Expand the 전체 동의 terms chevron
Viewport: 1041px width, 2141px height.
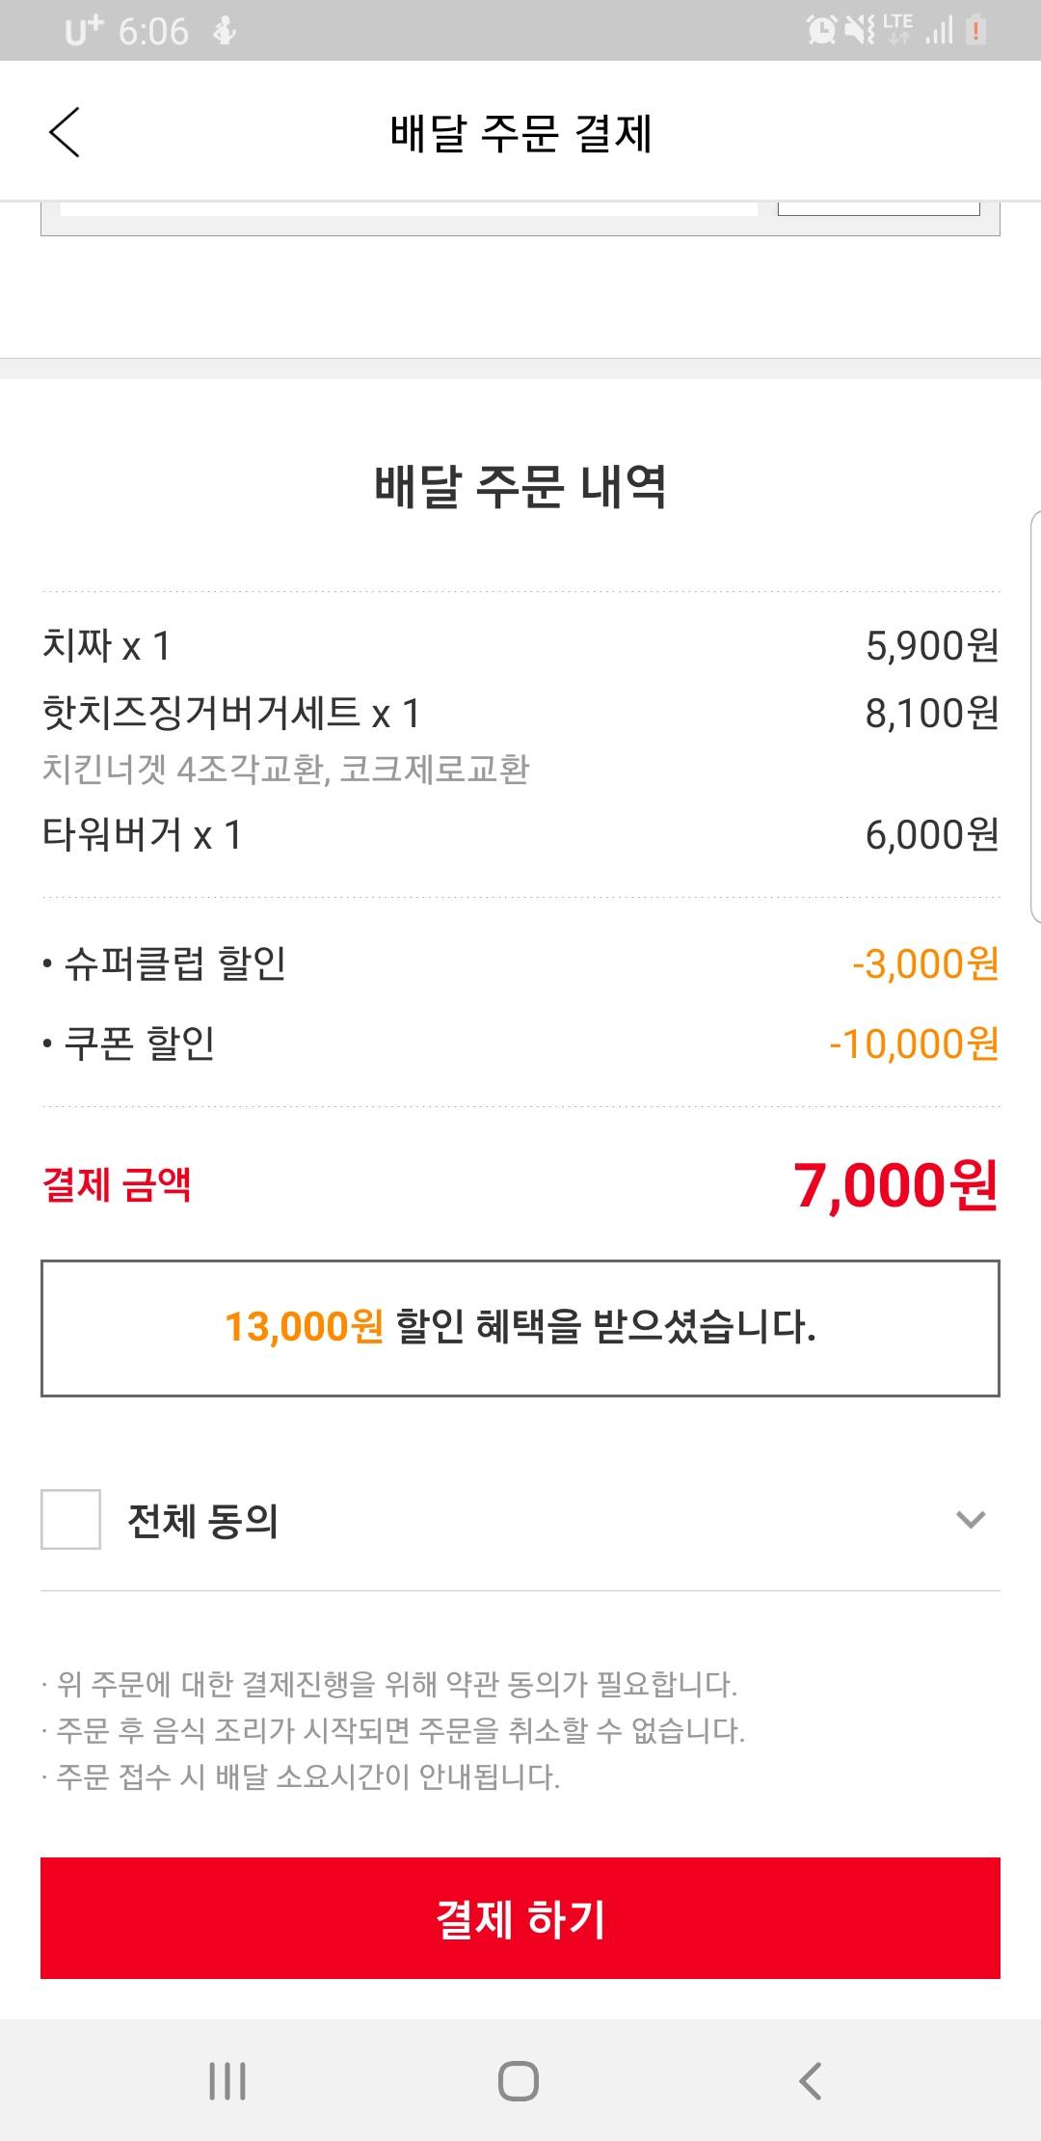(970, 1520)
